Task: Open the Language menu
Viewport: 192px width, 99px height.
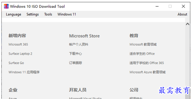Action: coord(13,14)
